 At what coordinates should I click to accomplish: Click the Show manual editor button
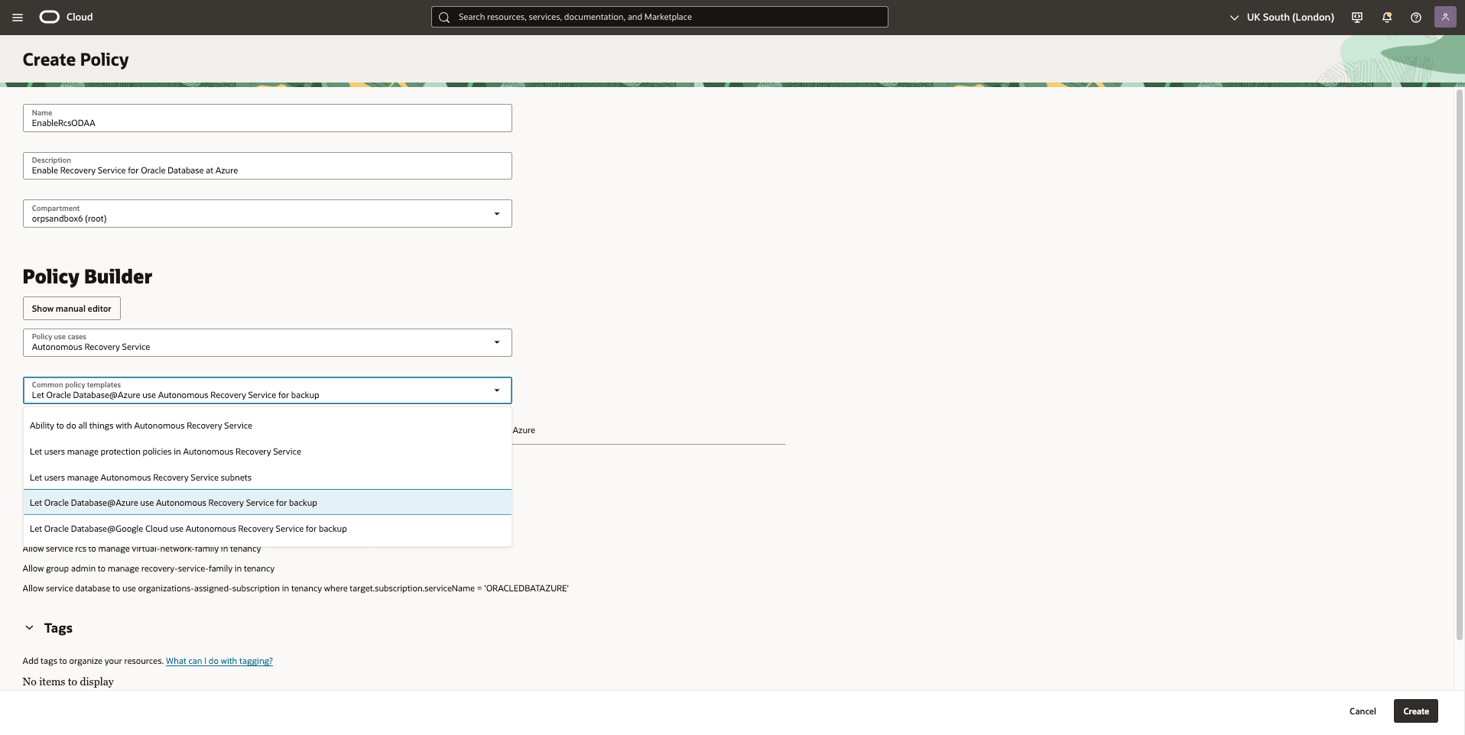click(x=71, y=308)
